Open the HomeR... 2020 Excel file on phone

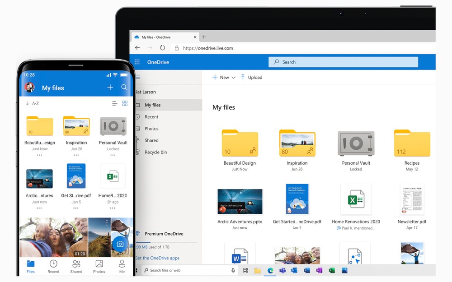point(113,176)
